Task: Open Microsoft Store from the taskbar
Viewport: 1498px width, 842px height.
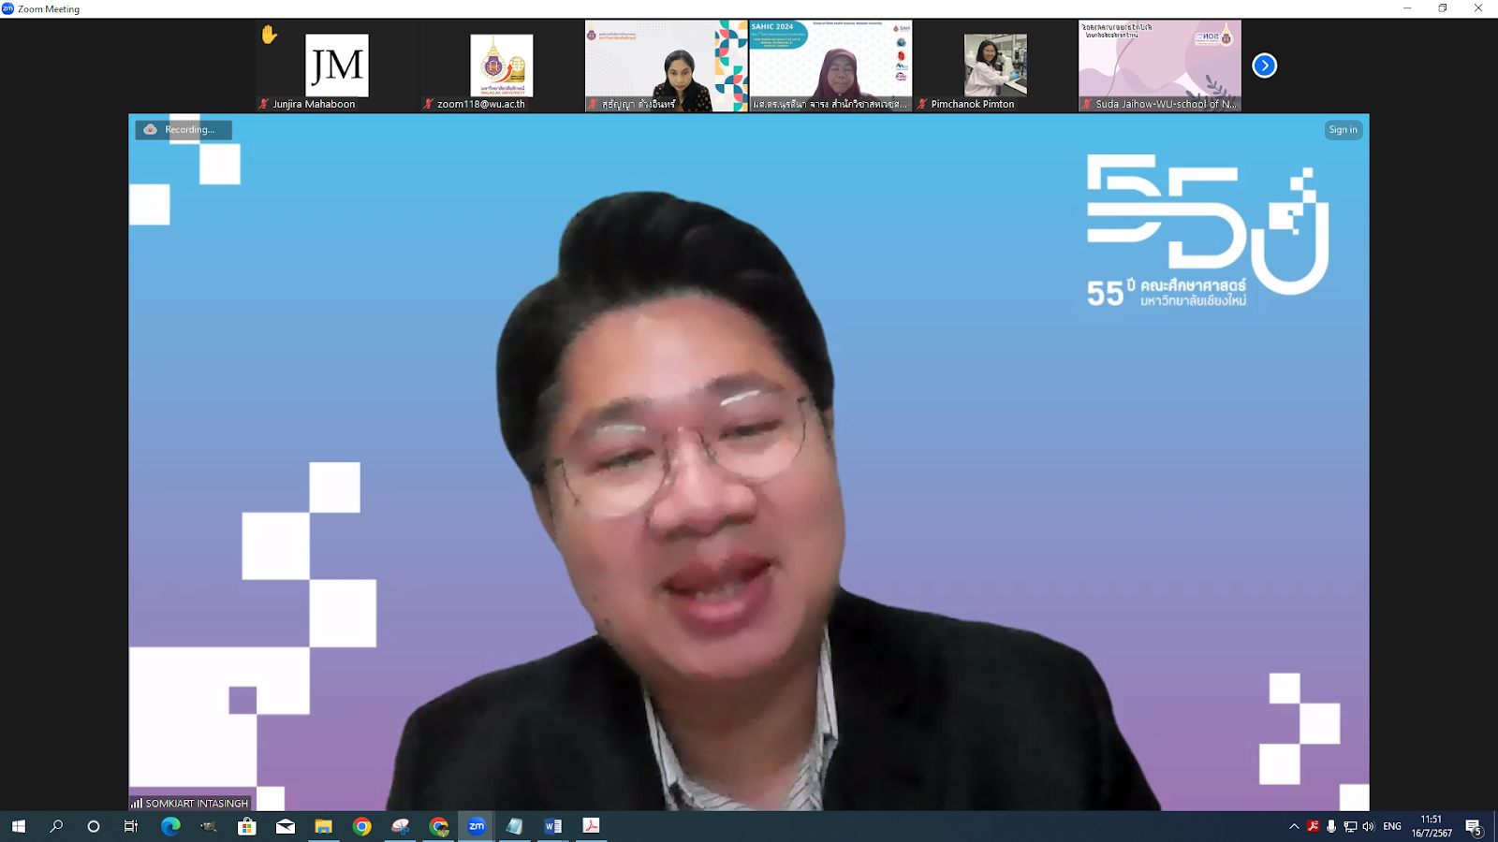Action: point(247,826)
